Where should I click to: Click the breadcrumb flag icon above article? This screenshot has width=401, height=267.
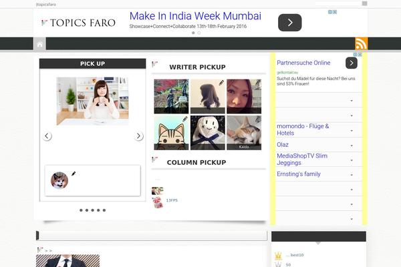point(40,250)
